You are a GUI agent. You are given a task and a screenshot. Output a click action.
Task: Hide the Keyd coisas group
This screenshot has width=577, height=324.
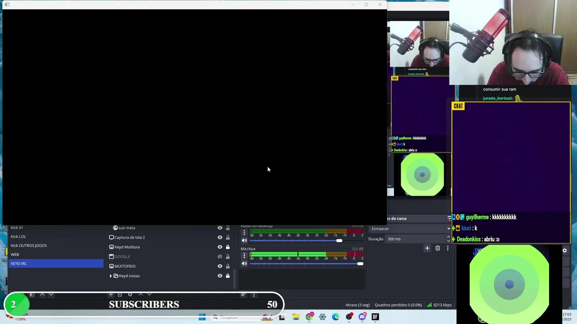pos(220,276)
